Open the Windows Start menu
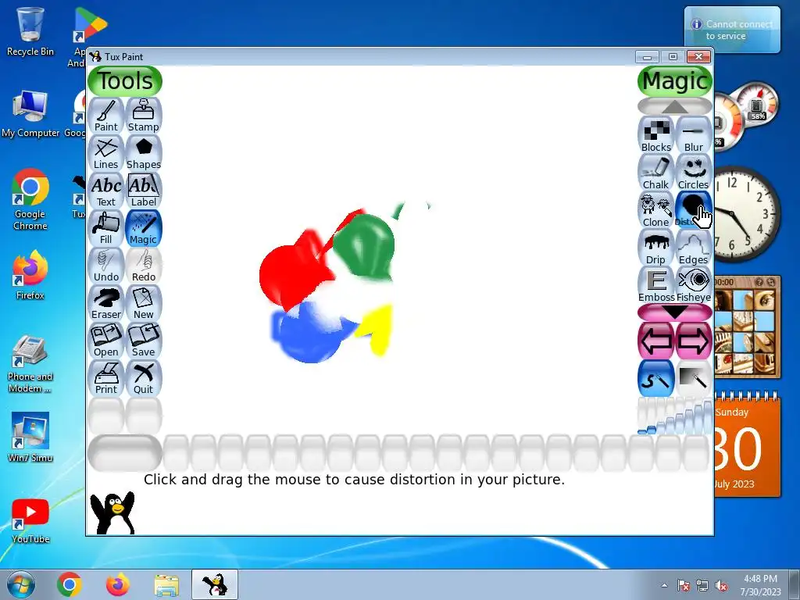The width and height of the screenshot is (800, 600). click(21, 584)
